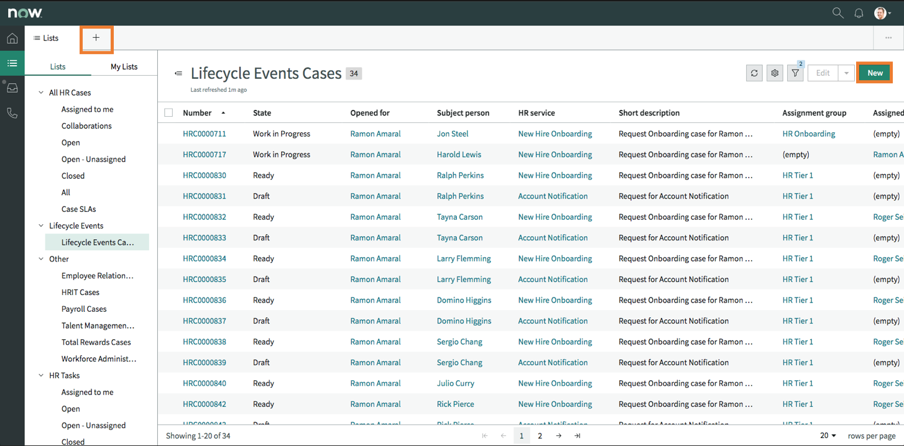
Task: Open Account Notification for HRC0000831
Action: (553, 196)
